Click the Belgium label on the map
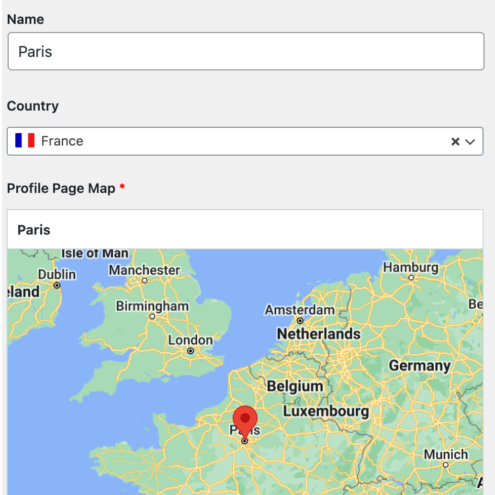Screen dimensions: 495x495 [295, 386]
